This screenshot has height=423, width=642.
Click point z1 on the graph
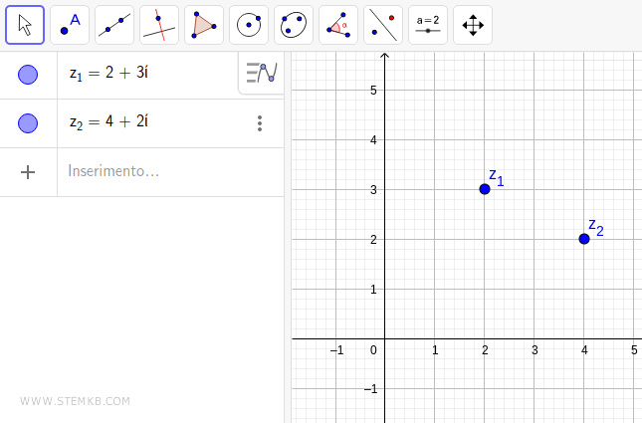pyautogui.click(x=485, y=189)
